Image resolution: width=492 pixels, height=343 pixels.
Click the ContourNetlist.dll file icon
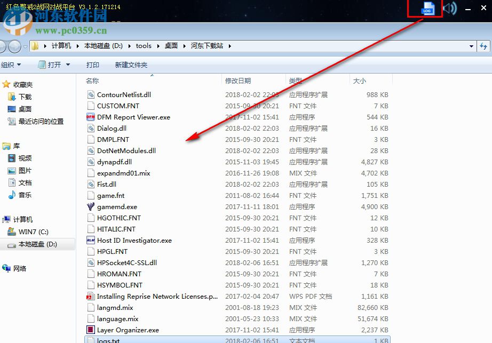(x=91, y=95)
